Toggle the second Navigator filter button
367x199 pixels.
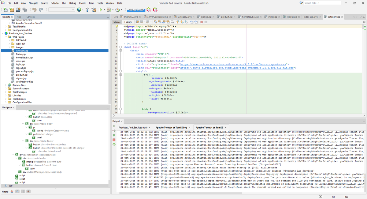(x=17, y=191)
